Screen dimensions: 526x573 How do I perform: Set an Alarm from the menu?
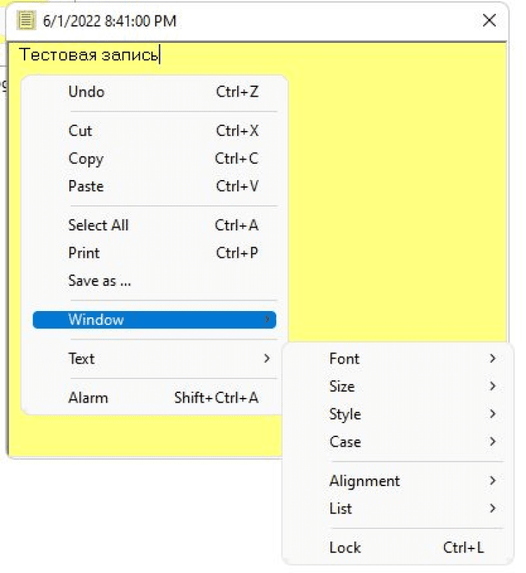pyautogui.click(x=88, y=398)
